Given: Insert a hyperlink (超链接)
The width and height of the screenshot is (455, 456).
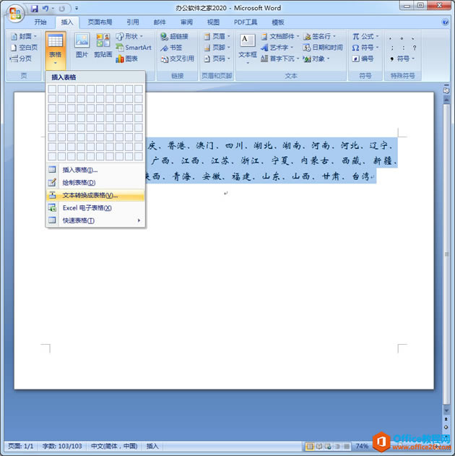Looking at the screenshot, I should click(x=175, y=36).
